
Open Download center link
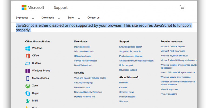pyautogui.click(x=82, y=47)
